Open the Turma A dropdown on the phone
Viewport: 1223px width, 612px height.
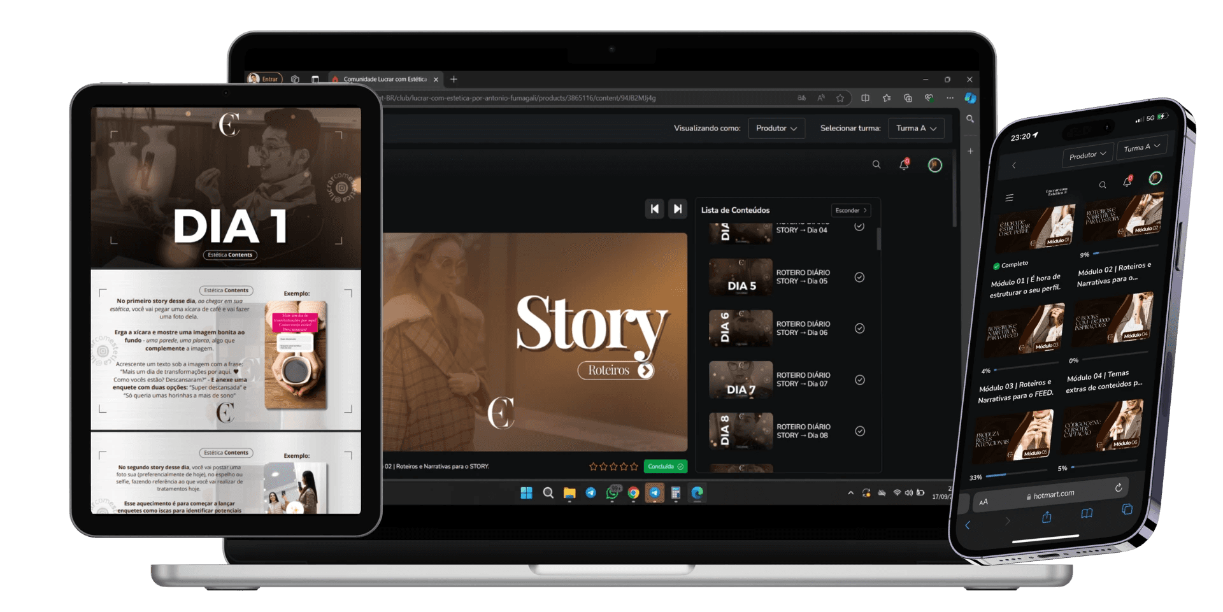(1141, 147)
